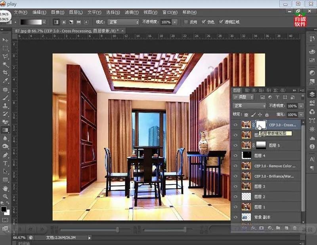Choose the linear gradient style icon
Screen dimensions: 317x245
[56, 22]
